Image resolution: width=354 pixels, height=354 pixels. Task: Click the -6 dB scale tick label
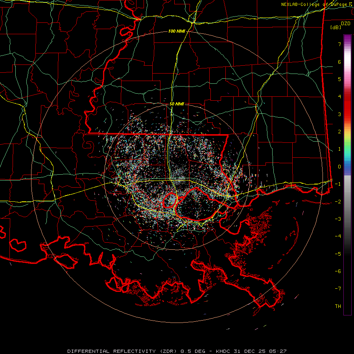tap(338, 271)
